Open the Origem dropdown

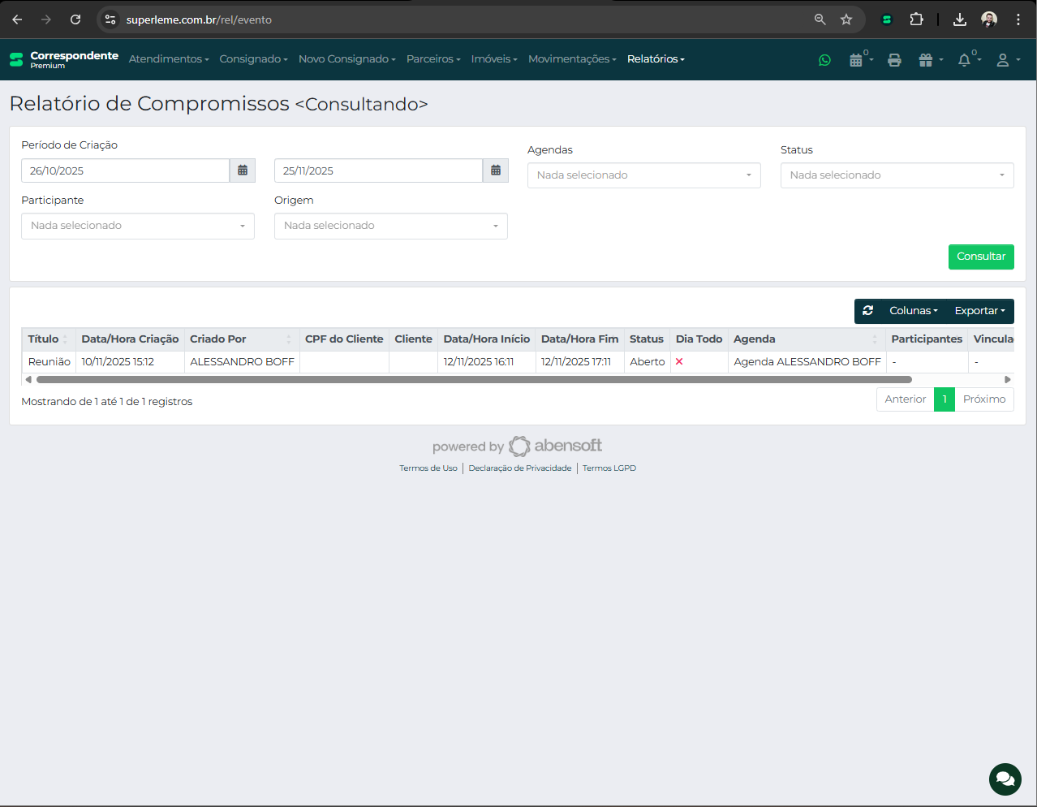pos(390,226)
